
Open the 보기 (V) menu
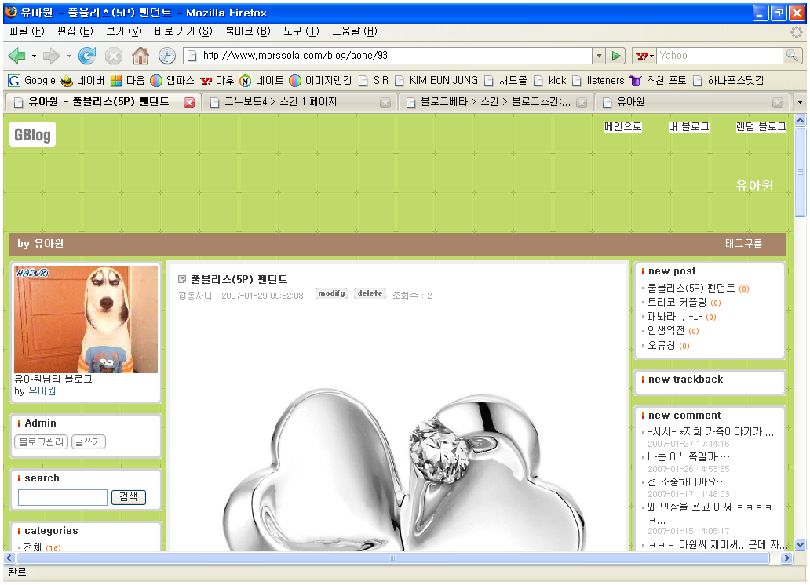pyautogui.click(x=123, y=31)
